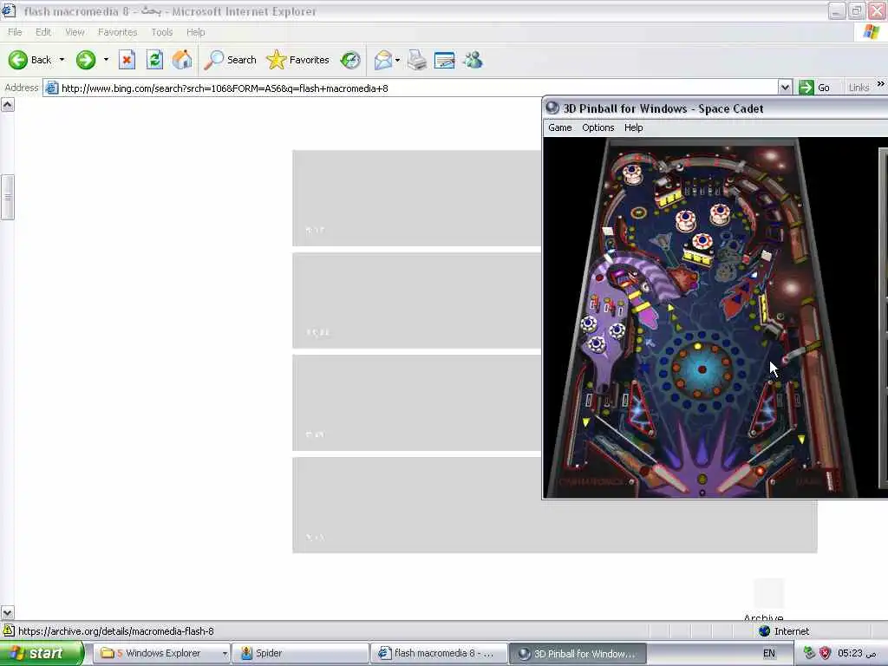Click the Mail envelope icon
Image resolution: width=888 pixels, height=666 pixels.
[x=383, y=60]
